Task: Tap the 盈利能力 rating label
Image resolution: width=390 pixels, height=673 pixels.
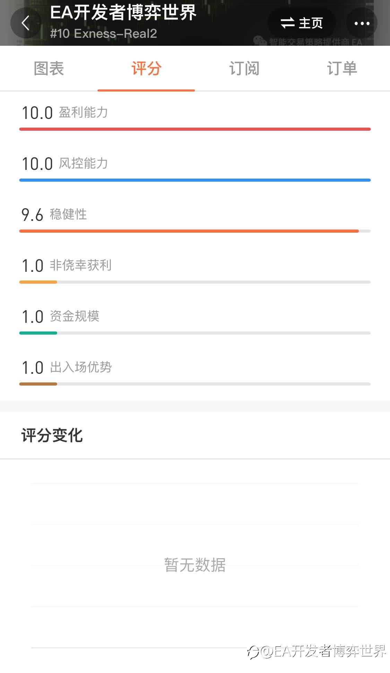Action: click(x=83, y=113)
